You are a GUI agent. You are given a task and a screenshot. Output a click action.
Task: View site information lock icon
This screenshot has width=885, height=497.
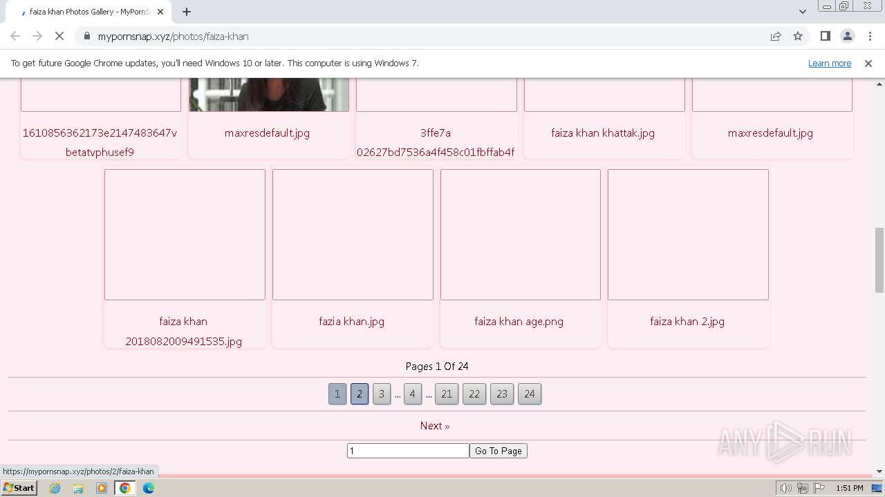87,37
